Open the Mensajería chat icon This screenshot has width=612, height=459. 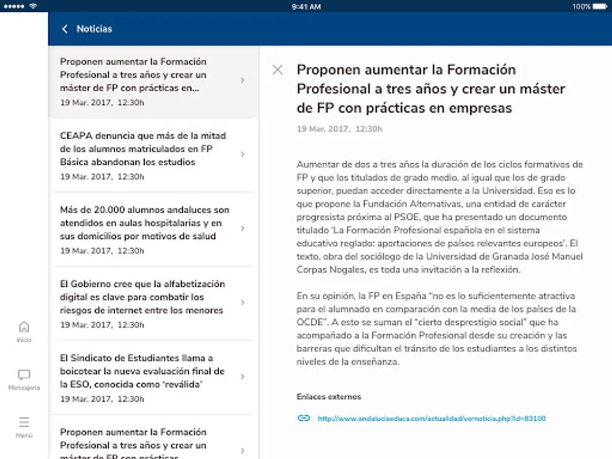pos(24,375)
